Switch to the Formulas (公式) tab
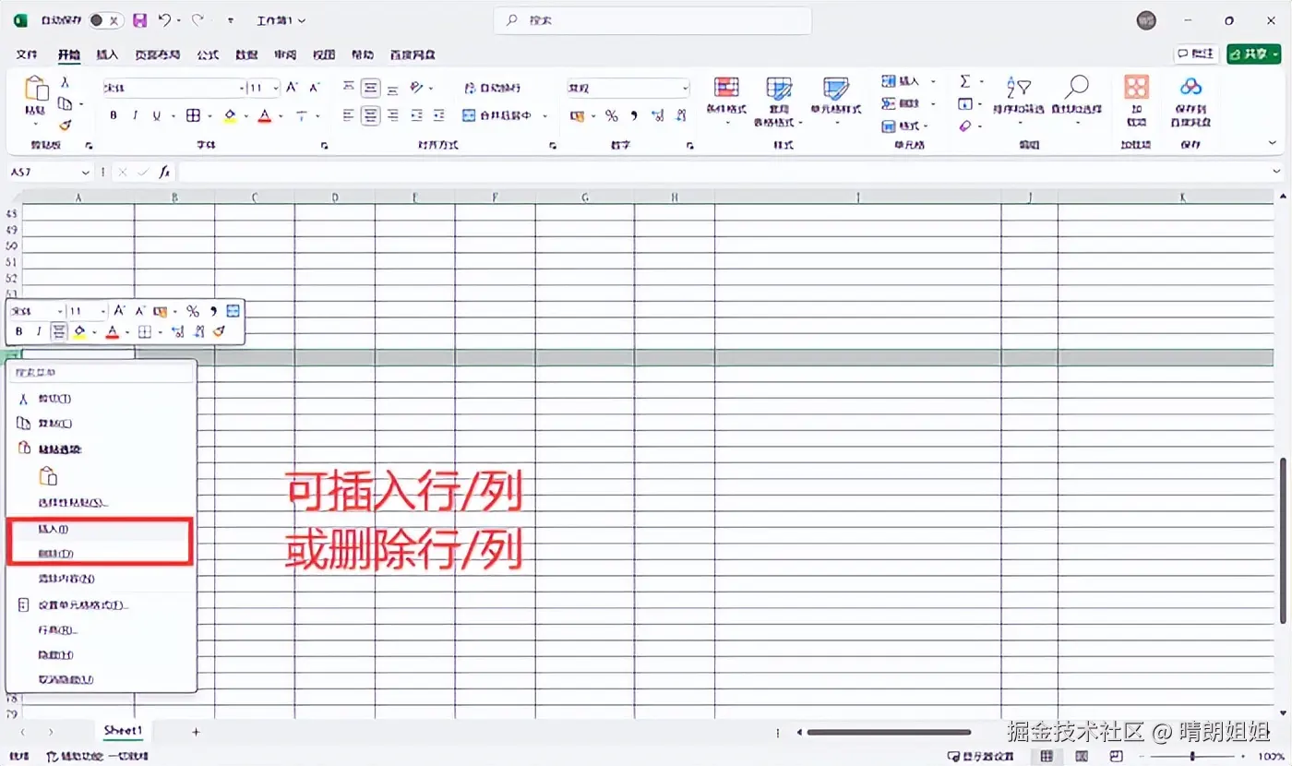Image resolution: width=1292 pixels, height=766 pixels. click(209, 54)
